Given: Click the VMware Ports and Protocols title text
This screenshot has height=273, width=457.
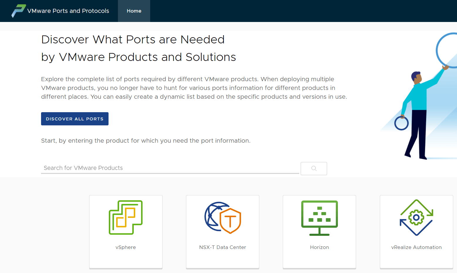Looking at the screenshot, I should click(68, 11).
